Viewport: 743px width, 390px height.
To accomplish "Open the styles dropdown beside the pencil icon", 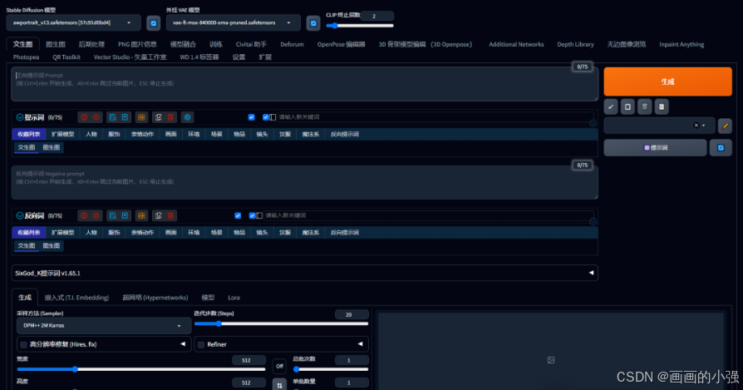I will tap(660, 126).
